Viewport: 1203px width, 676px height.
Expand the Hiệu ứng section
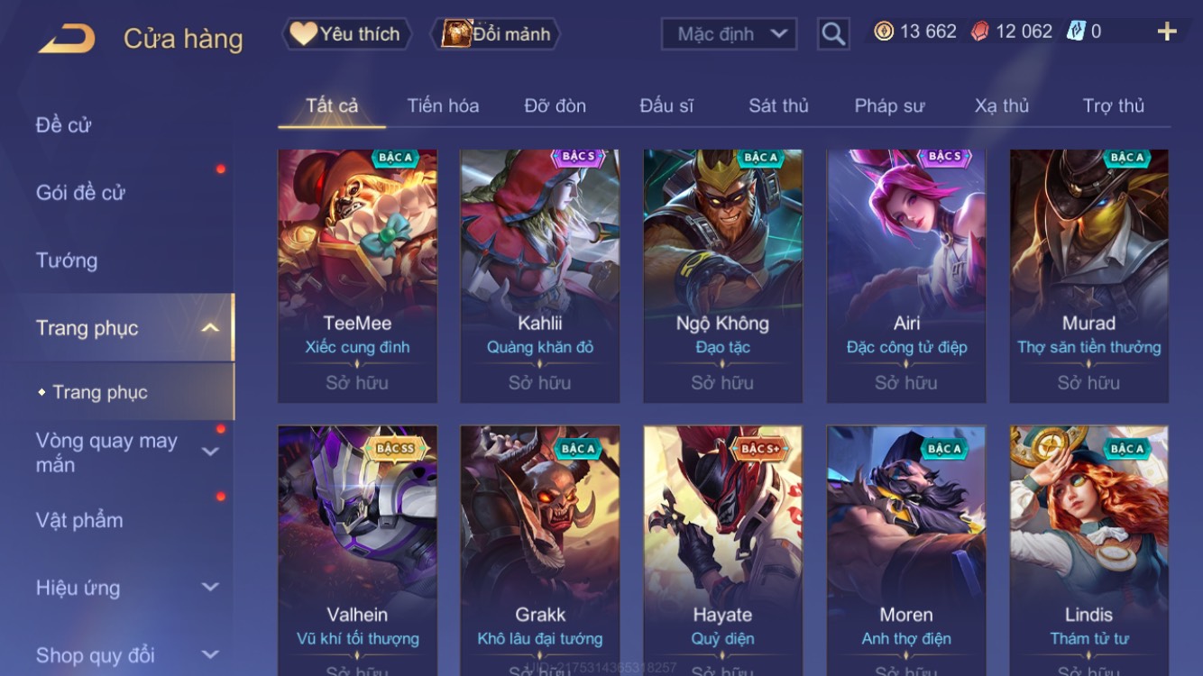(x=209, y=588)
